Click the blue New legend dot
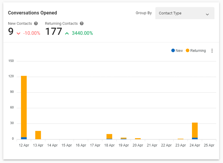 tap(173, 51)
